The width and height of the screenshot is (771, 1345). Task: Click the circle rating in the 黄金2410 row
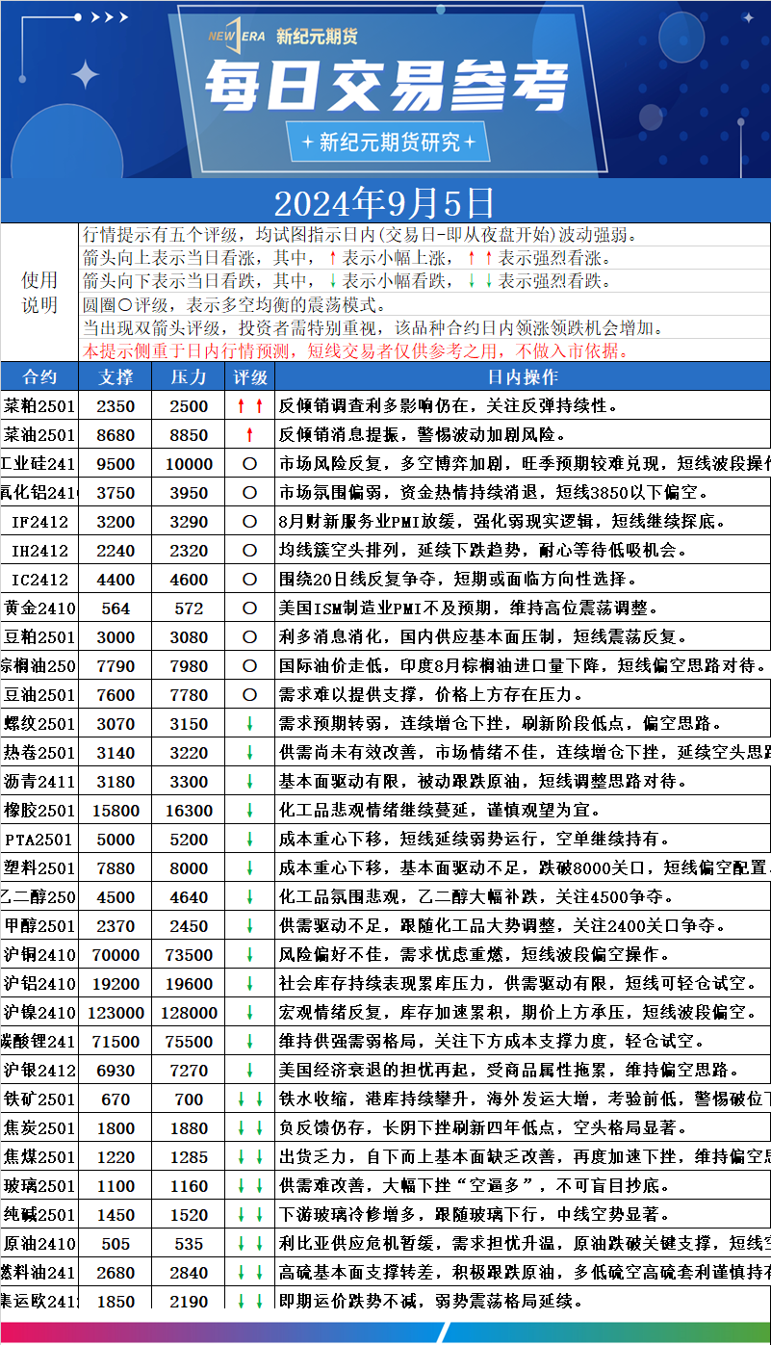coord(249,608)
